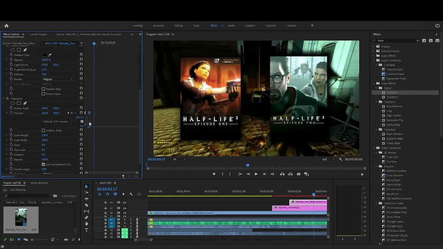Image resolution: width=443 pixels, height=249 pixels.
Task: Switch Project panel to list view
Action: pos(12,240)
